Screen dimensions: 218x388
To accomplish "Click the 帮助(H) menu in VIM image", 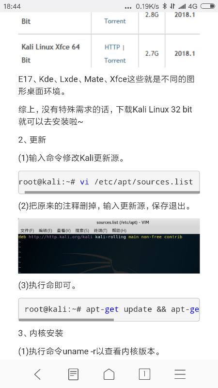I will [x=119, y=231].
